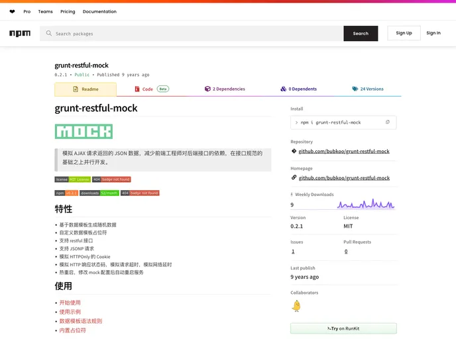Click the Try on RunKit button
The height and width of the screenshot is (339, 456).
(343, 328)
